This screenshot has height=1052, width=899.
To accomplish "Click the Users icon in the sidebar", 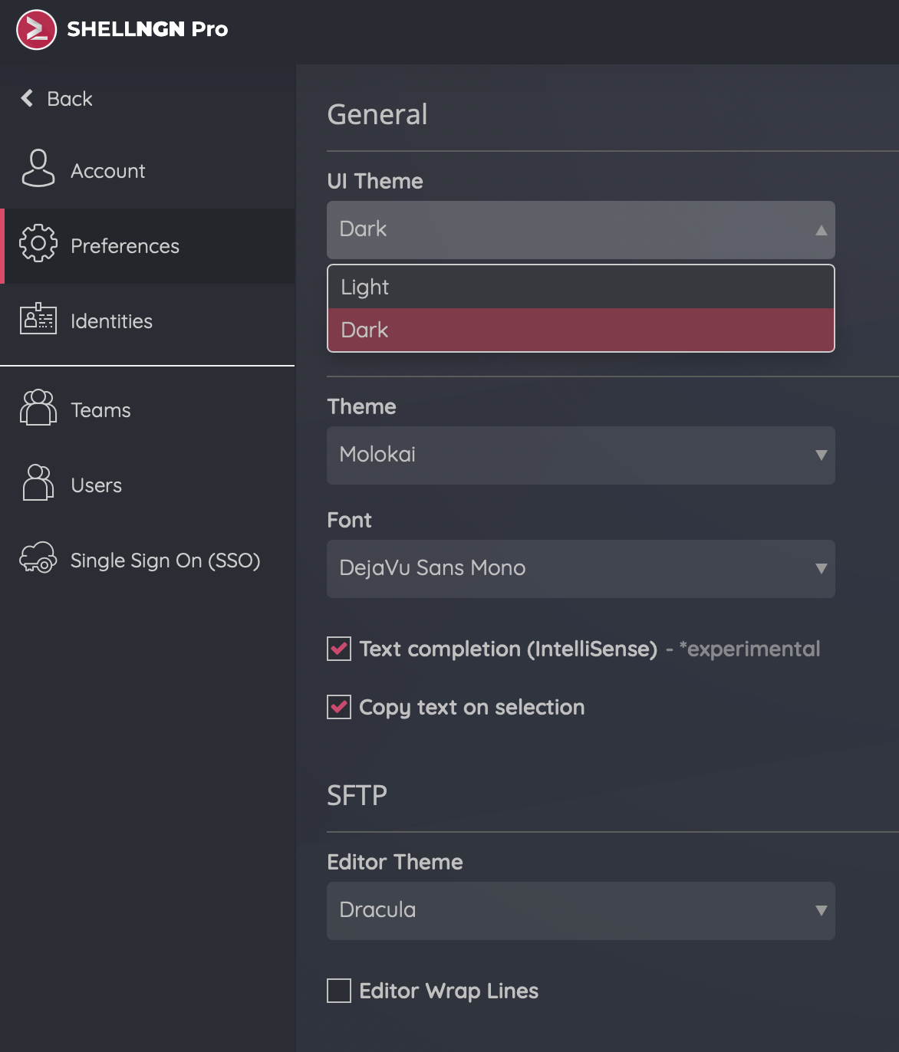I will point(38,483).
